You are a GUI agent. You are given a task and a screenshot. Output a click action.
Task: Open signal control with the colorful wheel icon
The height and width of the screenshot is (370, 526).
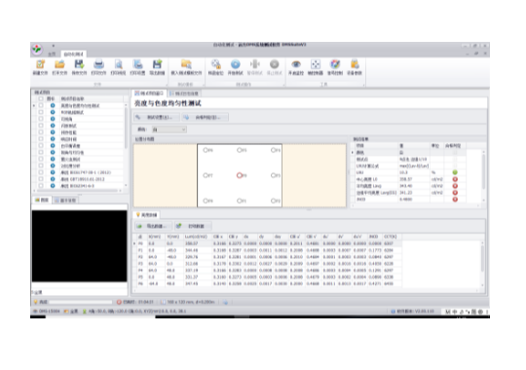(335, 64)
